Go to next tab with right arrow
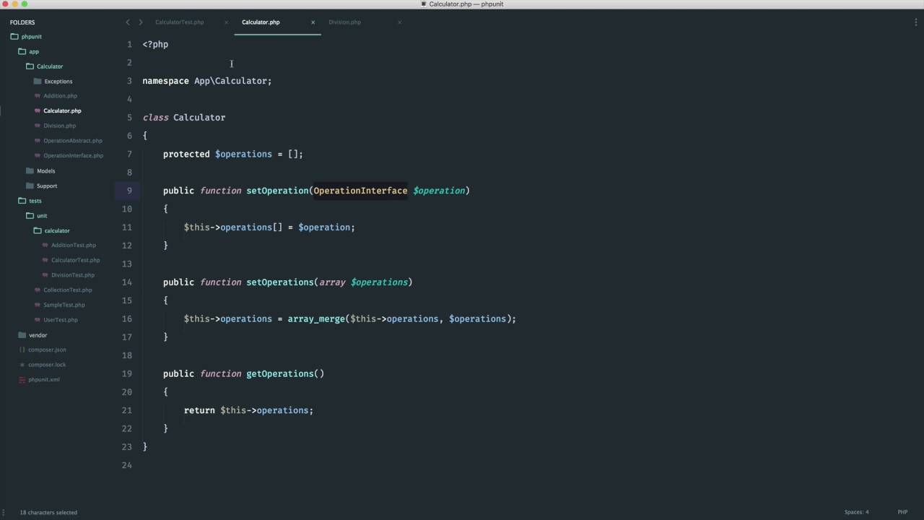The image size is (924, 520). click(141, 22)
